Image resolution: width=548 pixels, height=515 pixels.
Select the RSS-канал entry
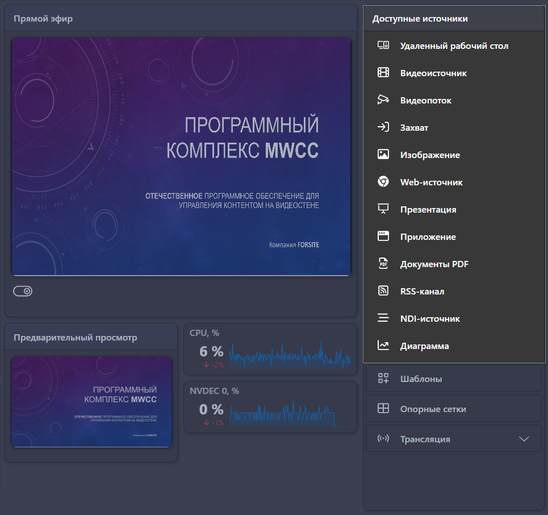click(454, 291)
